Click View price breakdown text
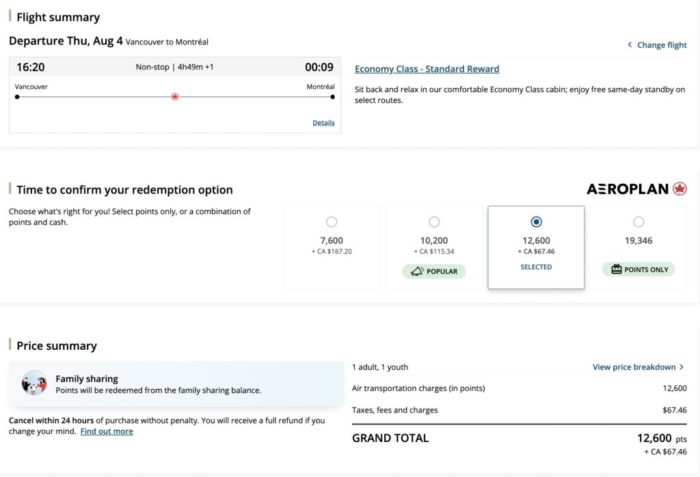 click(634, 367)
